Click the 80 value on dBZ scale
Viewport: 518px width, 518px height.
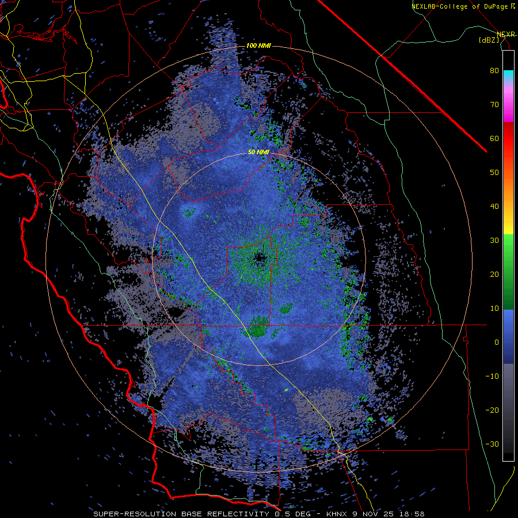(494, 71)
